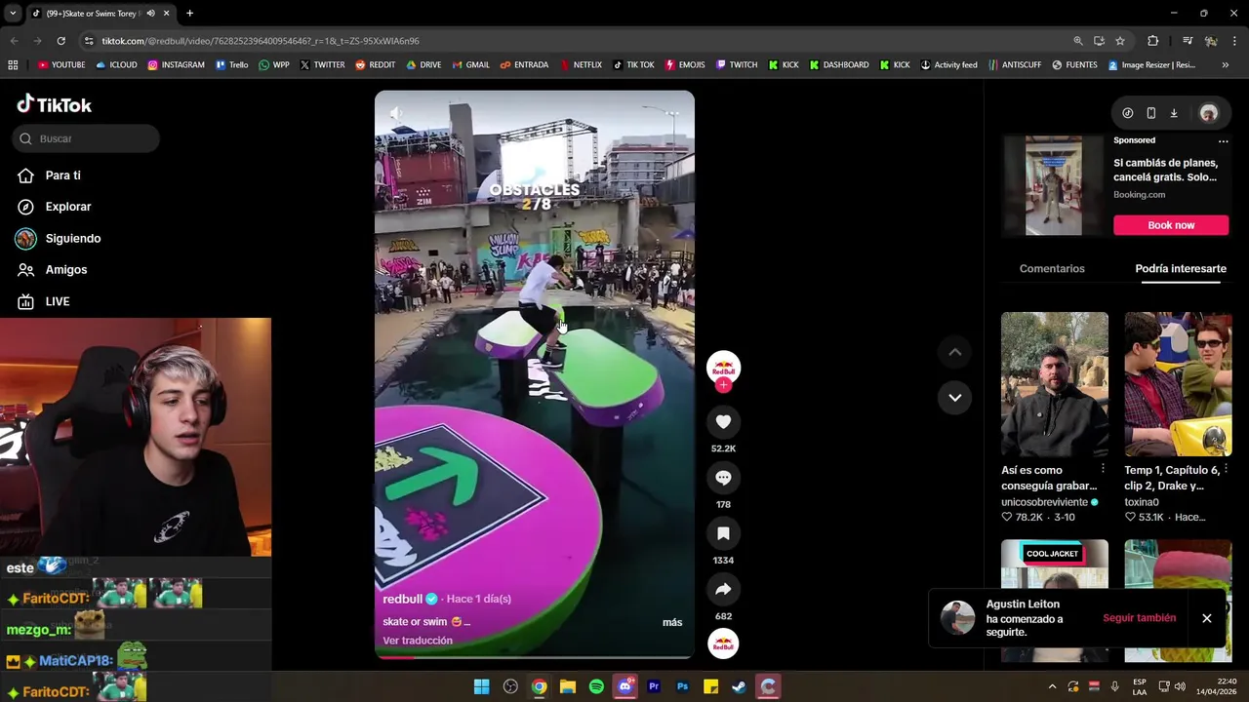Open Chrome extensions puzzle icon
Screen dimensions: 1249x702
point(1152,41)
